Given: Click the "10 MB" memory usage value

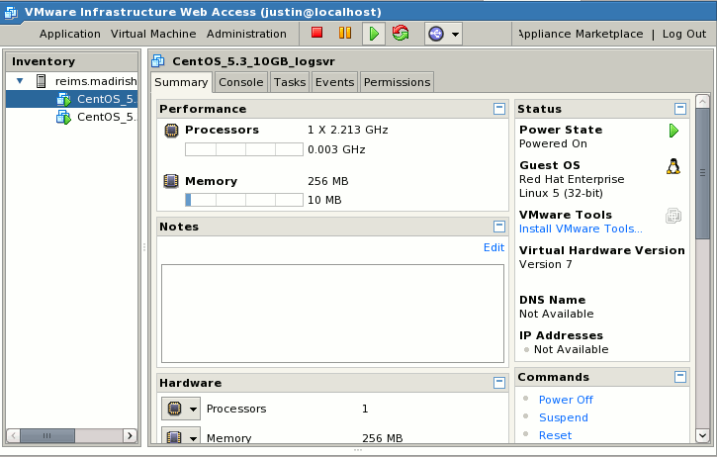Looking at the screenshot, I should (x=324, y=200).
